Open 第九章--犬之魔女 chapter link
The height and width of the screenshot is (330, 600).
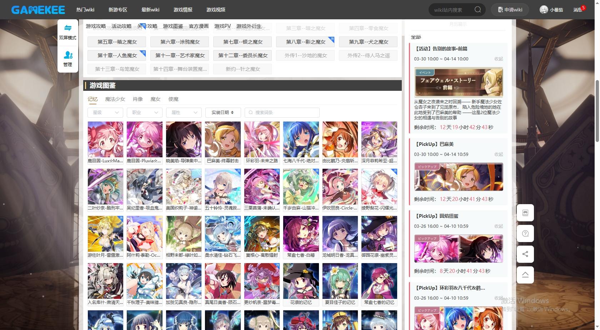pyautogui.click(x=369, y=42)
